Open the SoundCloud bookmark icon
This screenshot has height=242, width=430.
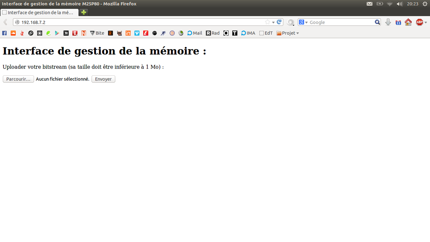point(13,33)
